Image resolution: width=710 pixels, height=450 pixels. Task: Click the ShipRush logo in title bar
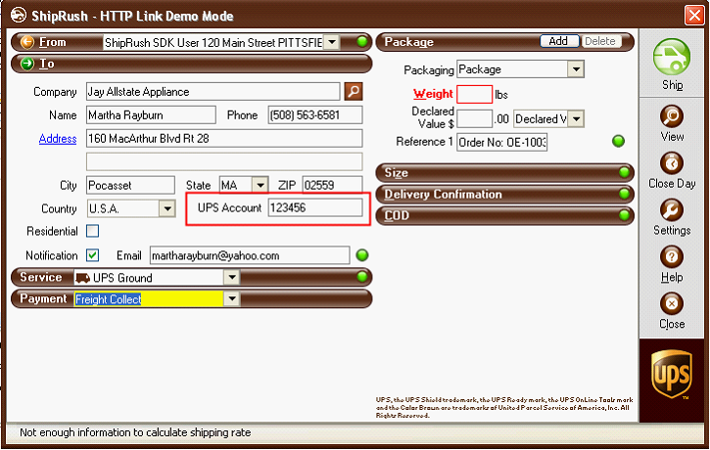pos(18,16)
